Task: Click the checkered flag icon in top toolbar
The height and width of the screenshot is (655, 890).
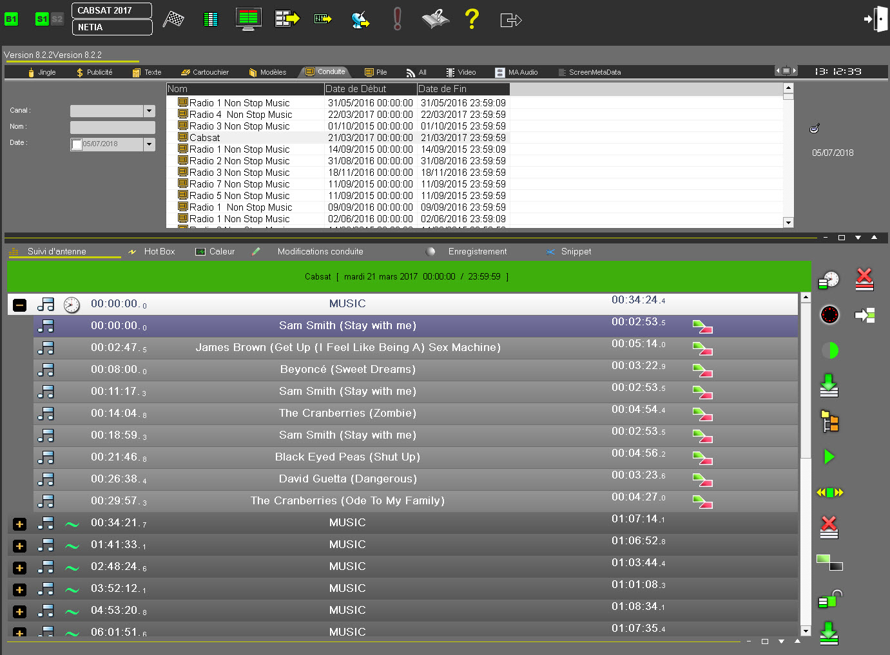Action: (173, 19)
